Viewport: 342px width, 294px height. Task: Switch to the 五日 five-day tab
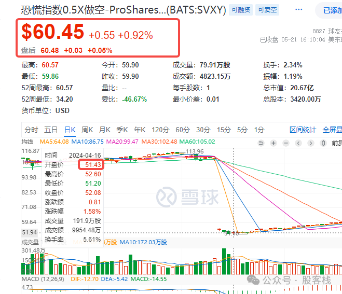pos(51,130)
